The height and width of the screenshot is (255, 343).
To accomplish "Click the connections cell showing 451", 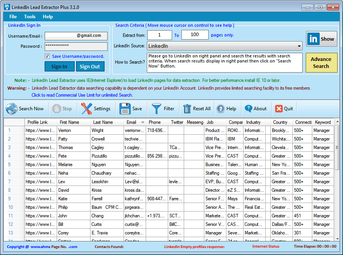I will coord(302,216).
